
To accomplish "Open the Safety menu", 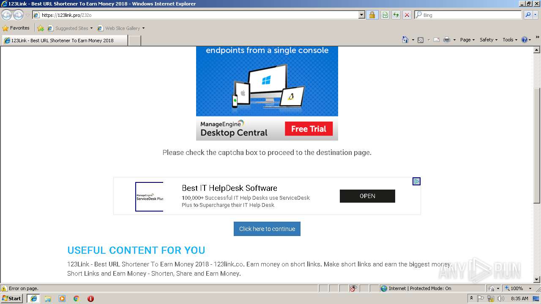I will tap(489, 40).
